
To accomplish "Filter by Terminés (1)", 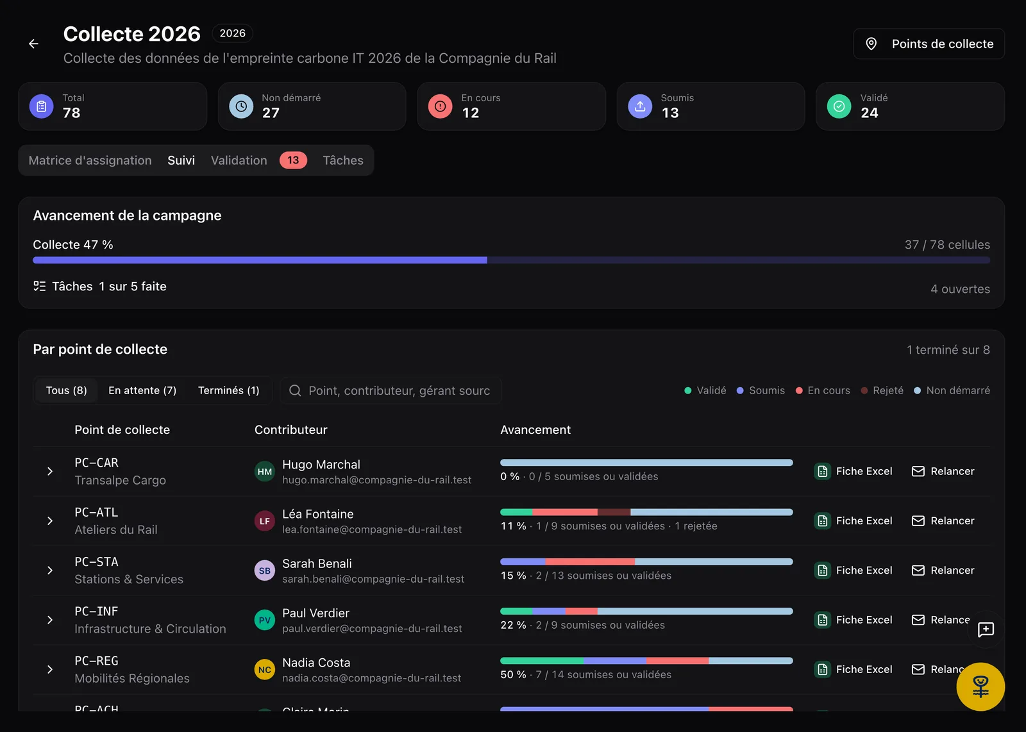I will (229, 390).
